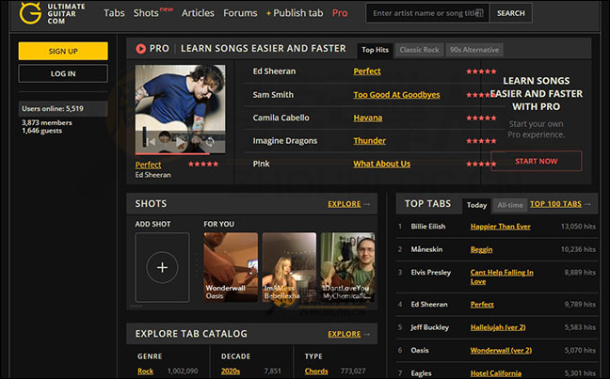The image size is (610, 379).
Task: Open ImAMess BebeRexha shot thumbnail
Action: tap(289, 267)
